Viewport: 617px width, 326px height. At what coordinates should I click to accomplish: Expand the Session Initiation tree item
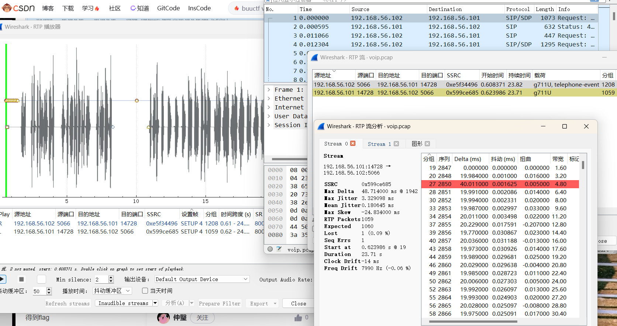click(269, 125)
